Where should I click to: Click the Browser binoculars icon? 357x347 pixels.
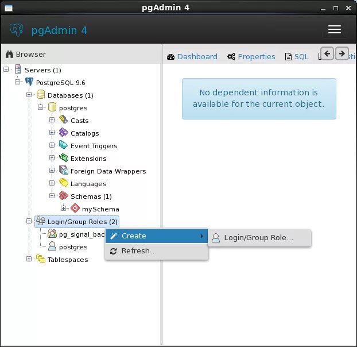(9, 54)
